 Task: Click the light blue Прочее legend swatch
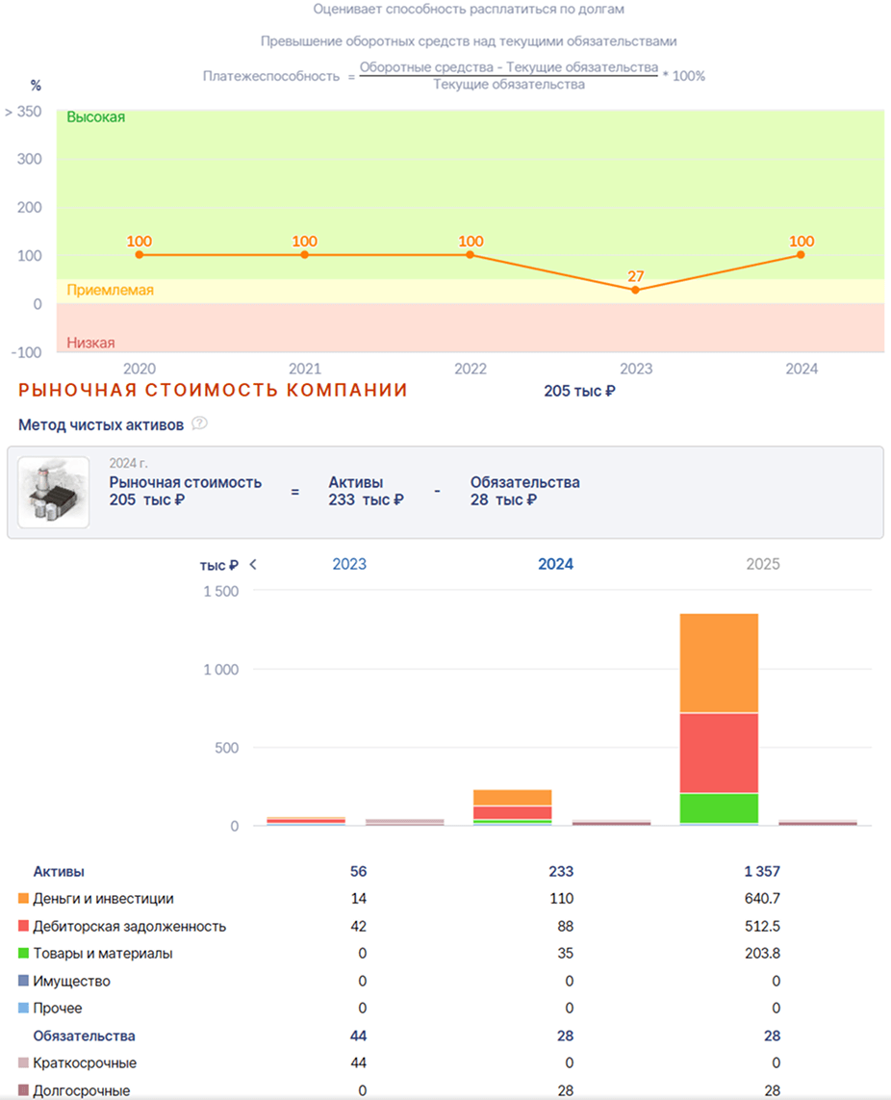point(23,1009)
